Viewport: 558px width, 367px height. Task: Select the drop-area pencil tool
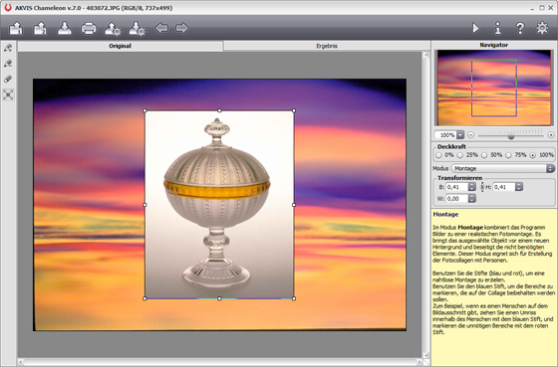pyautogui.click(x=8, y=64)
